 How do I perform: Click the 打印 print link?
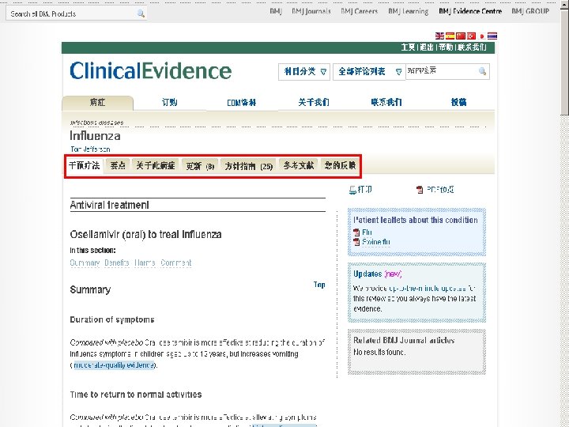(x=364, y=190)
